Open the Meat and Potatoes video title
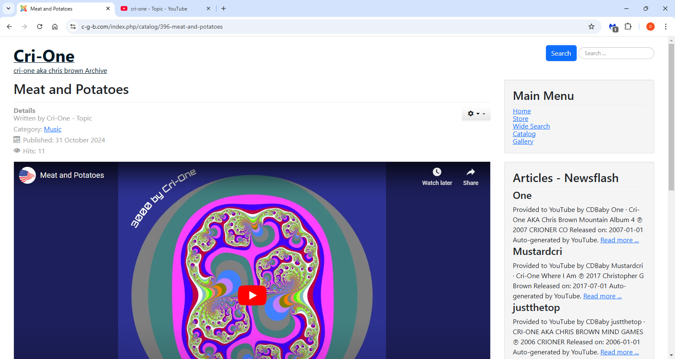Image resolution: width=675 pixels, height=359 pixels. 72,175
